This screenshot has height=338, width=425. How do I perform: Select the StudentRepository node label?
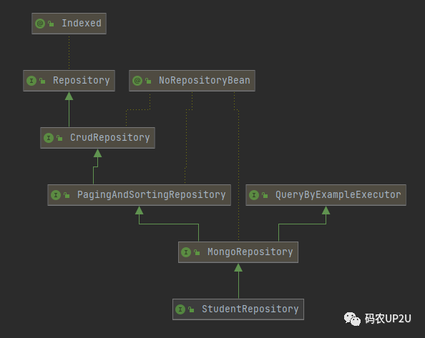[250, 309]
